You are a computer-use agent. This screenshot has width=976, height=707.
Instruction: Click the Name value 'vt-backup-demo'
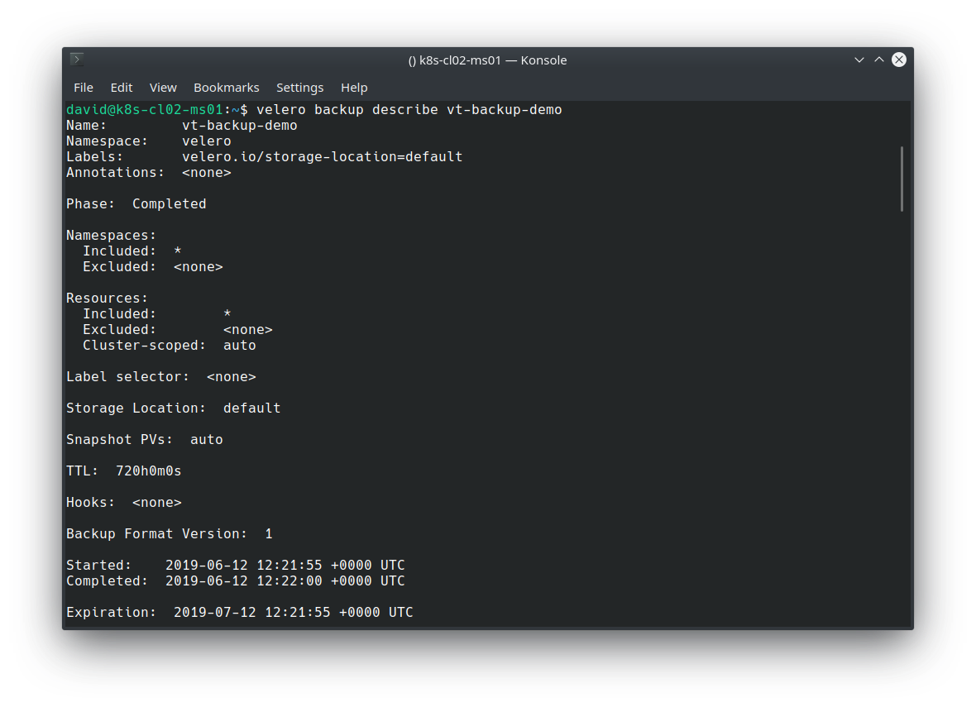click(240, 125)
